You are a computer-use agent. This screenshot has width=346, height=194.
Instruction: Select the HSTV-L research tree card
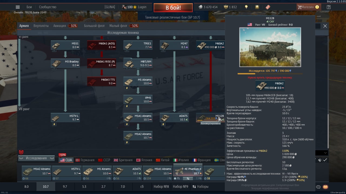[65, 117]
